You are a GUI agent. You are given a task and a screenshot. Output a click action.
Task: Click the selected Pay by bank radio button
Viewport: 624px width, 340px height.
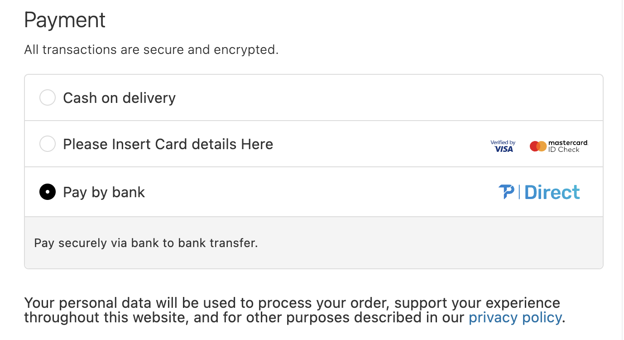click(48, 192)
